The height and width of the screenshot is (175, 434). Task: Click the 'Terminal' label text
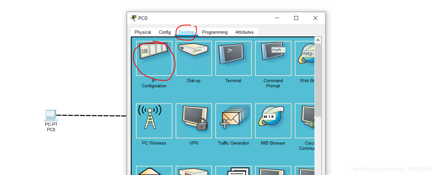pyautogui.click(x=233, y=80)
